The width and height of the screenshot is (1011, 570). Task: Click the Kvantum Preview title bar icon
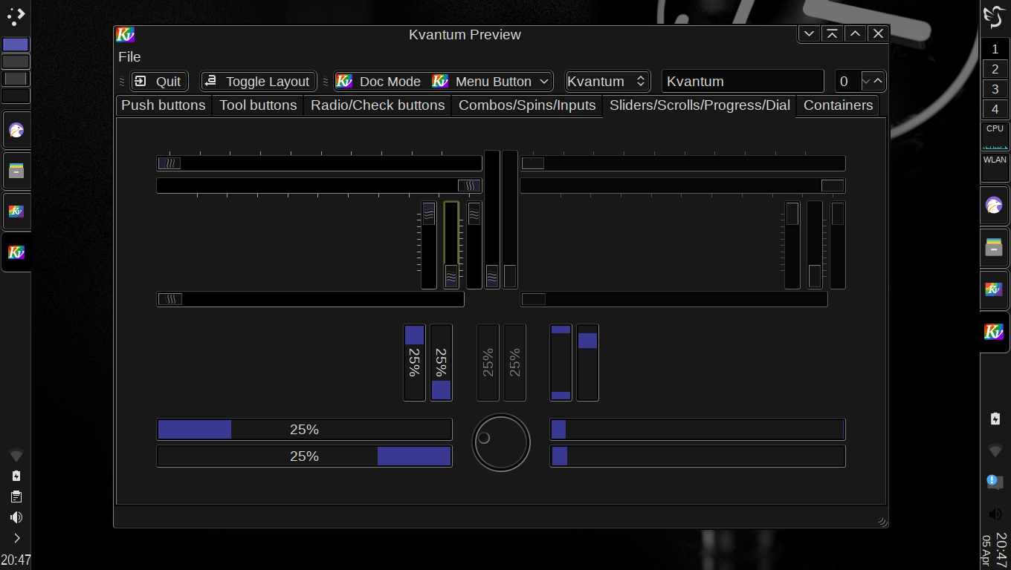125,34
